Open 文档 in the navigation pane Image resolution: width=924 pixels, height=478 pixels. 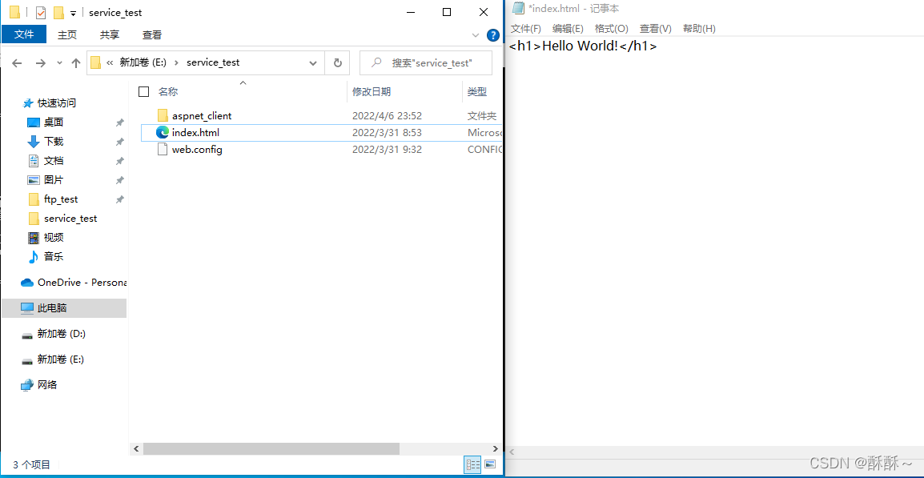pos(54,160)
